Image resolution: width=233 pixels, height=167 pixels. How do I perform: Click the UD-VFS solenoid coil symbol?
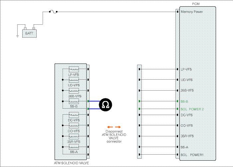74,80
